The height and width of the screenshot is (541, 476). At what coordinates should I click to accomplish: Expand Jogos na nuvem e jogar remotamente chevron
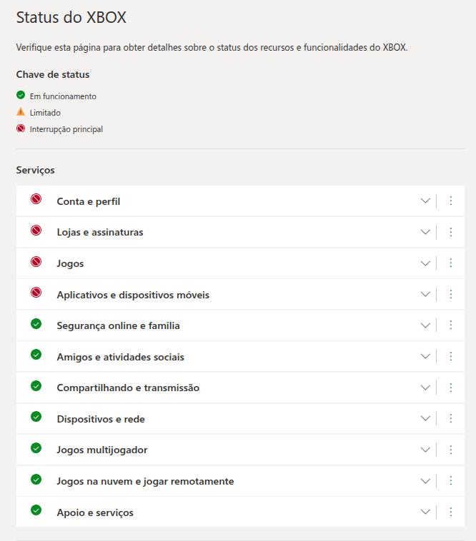425,481
